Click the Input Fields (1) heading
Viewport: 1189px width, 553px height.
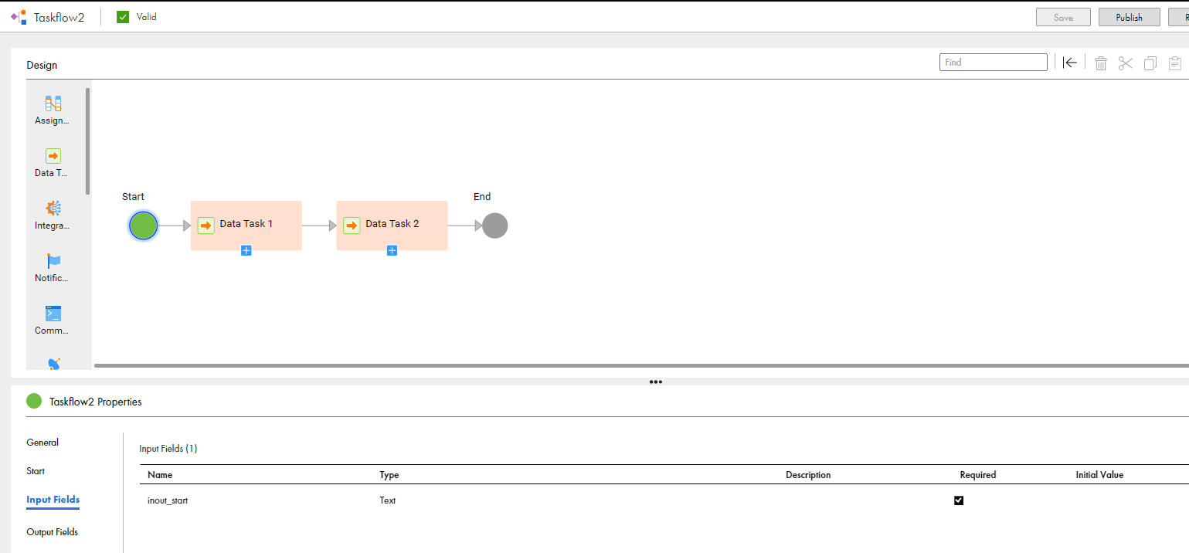[x=168, y=449]
